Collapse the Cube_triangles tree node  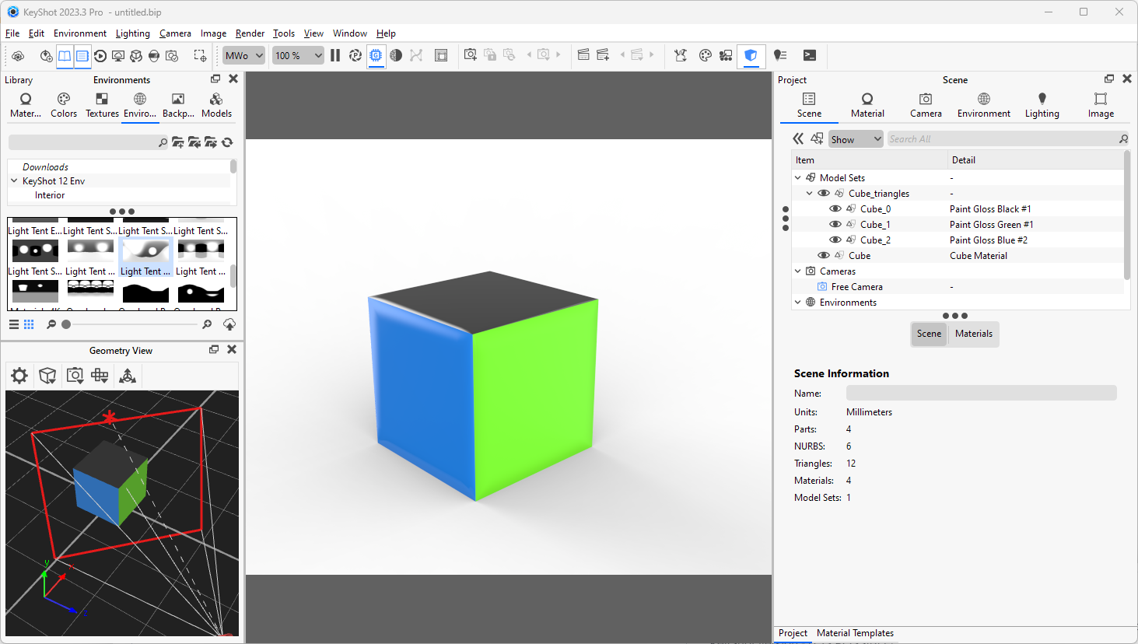tap(810, 194)
